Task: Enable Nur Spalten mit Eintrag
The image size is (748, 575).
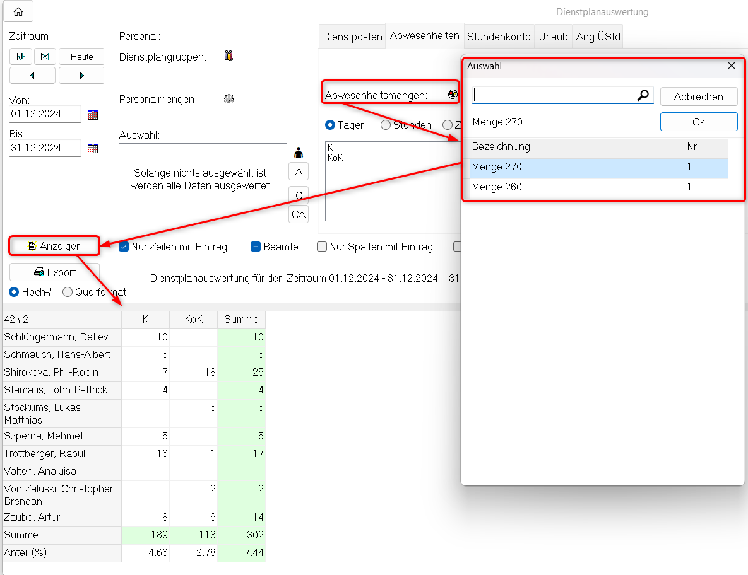Action: (x=322, y=247)
